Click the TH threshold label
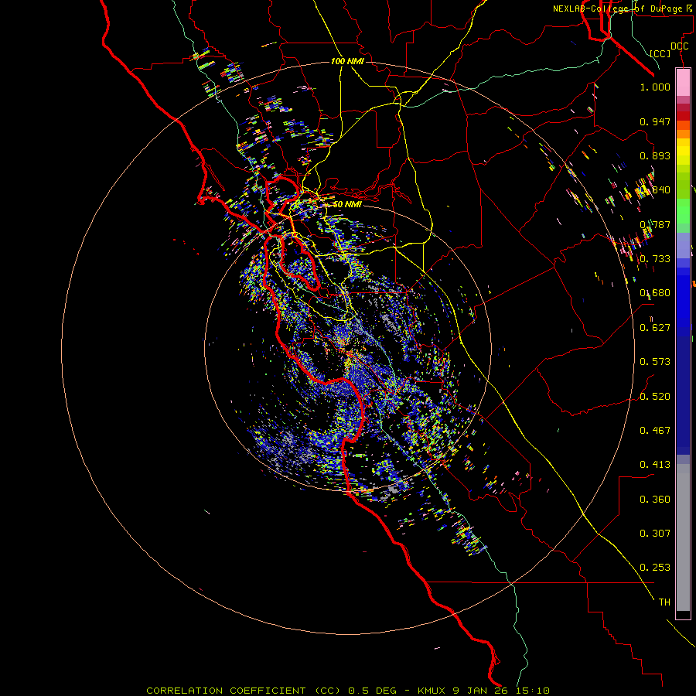 [x=664, y=602]
